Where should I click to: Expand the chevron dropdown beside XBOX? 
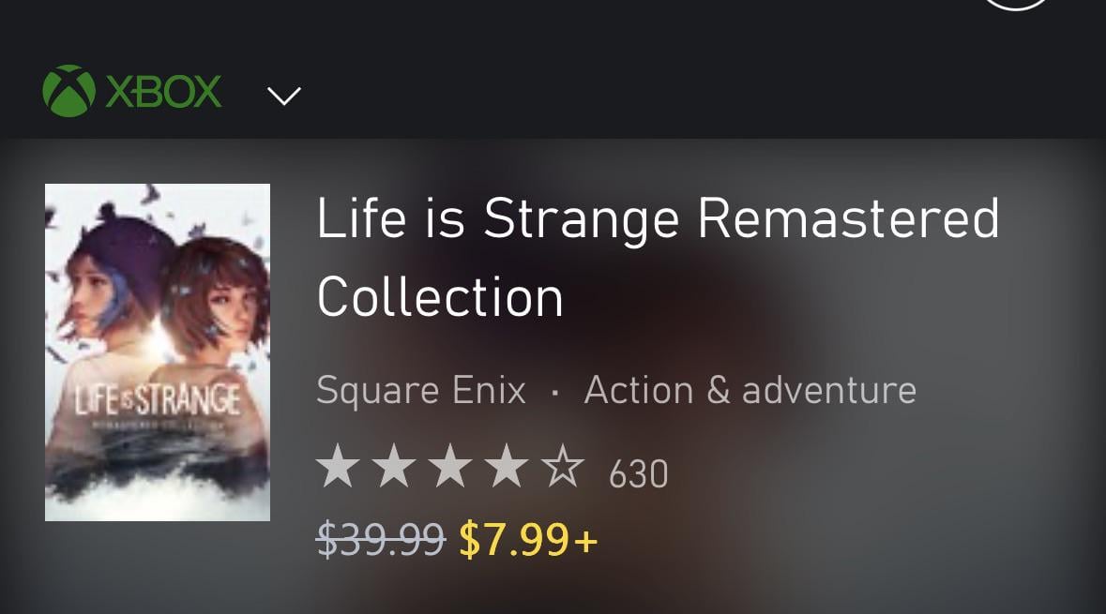click(x=283, y=95)
